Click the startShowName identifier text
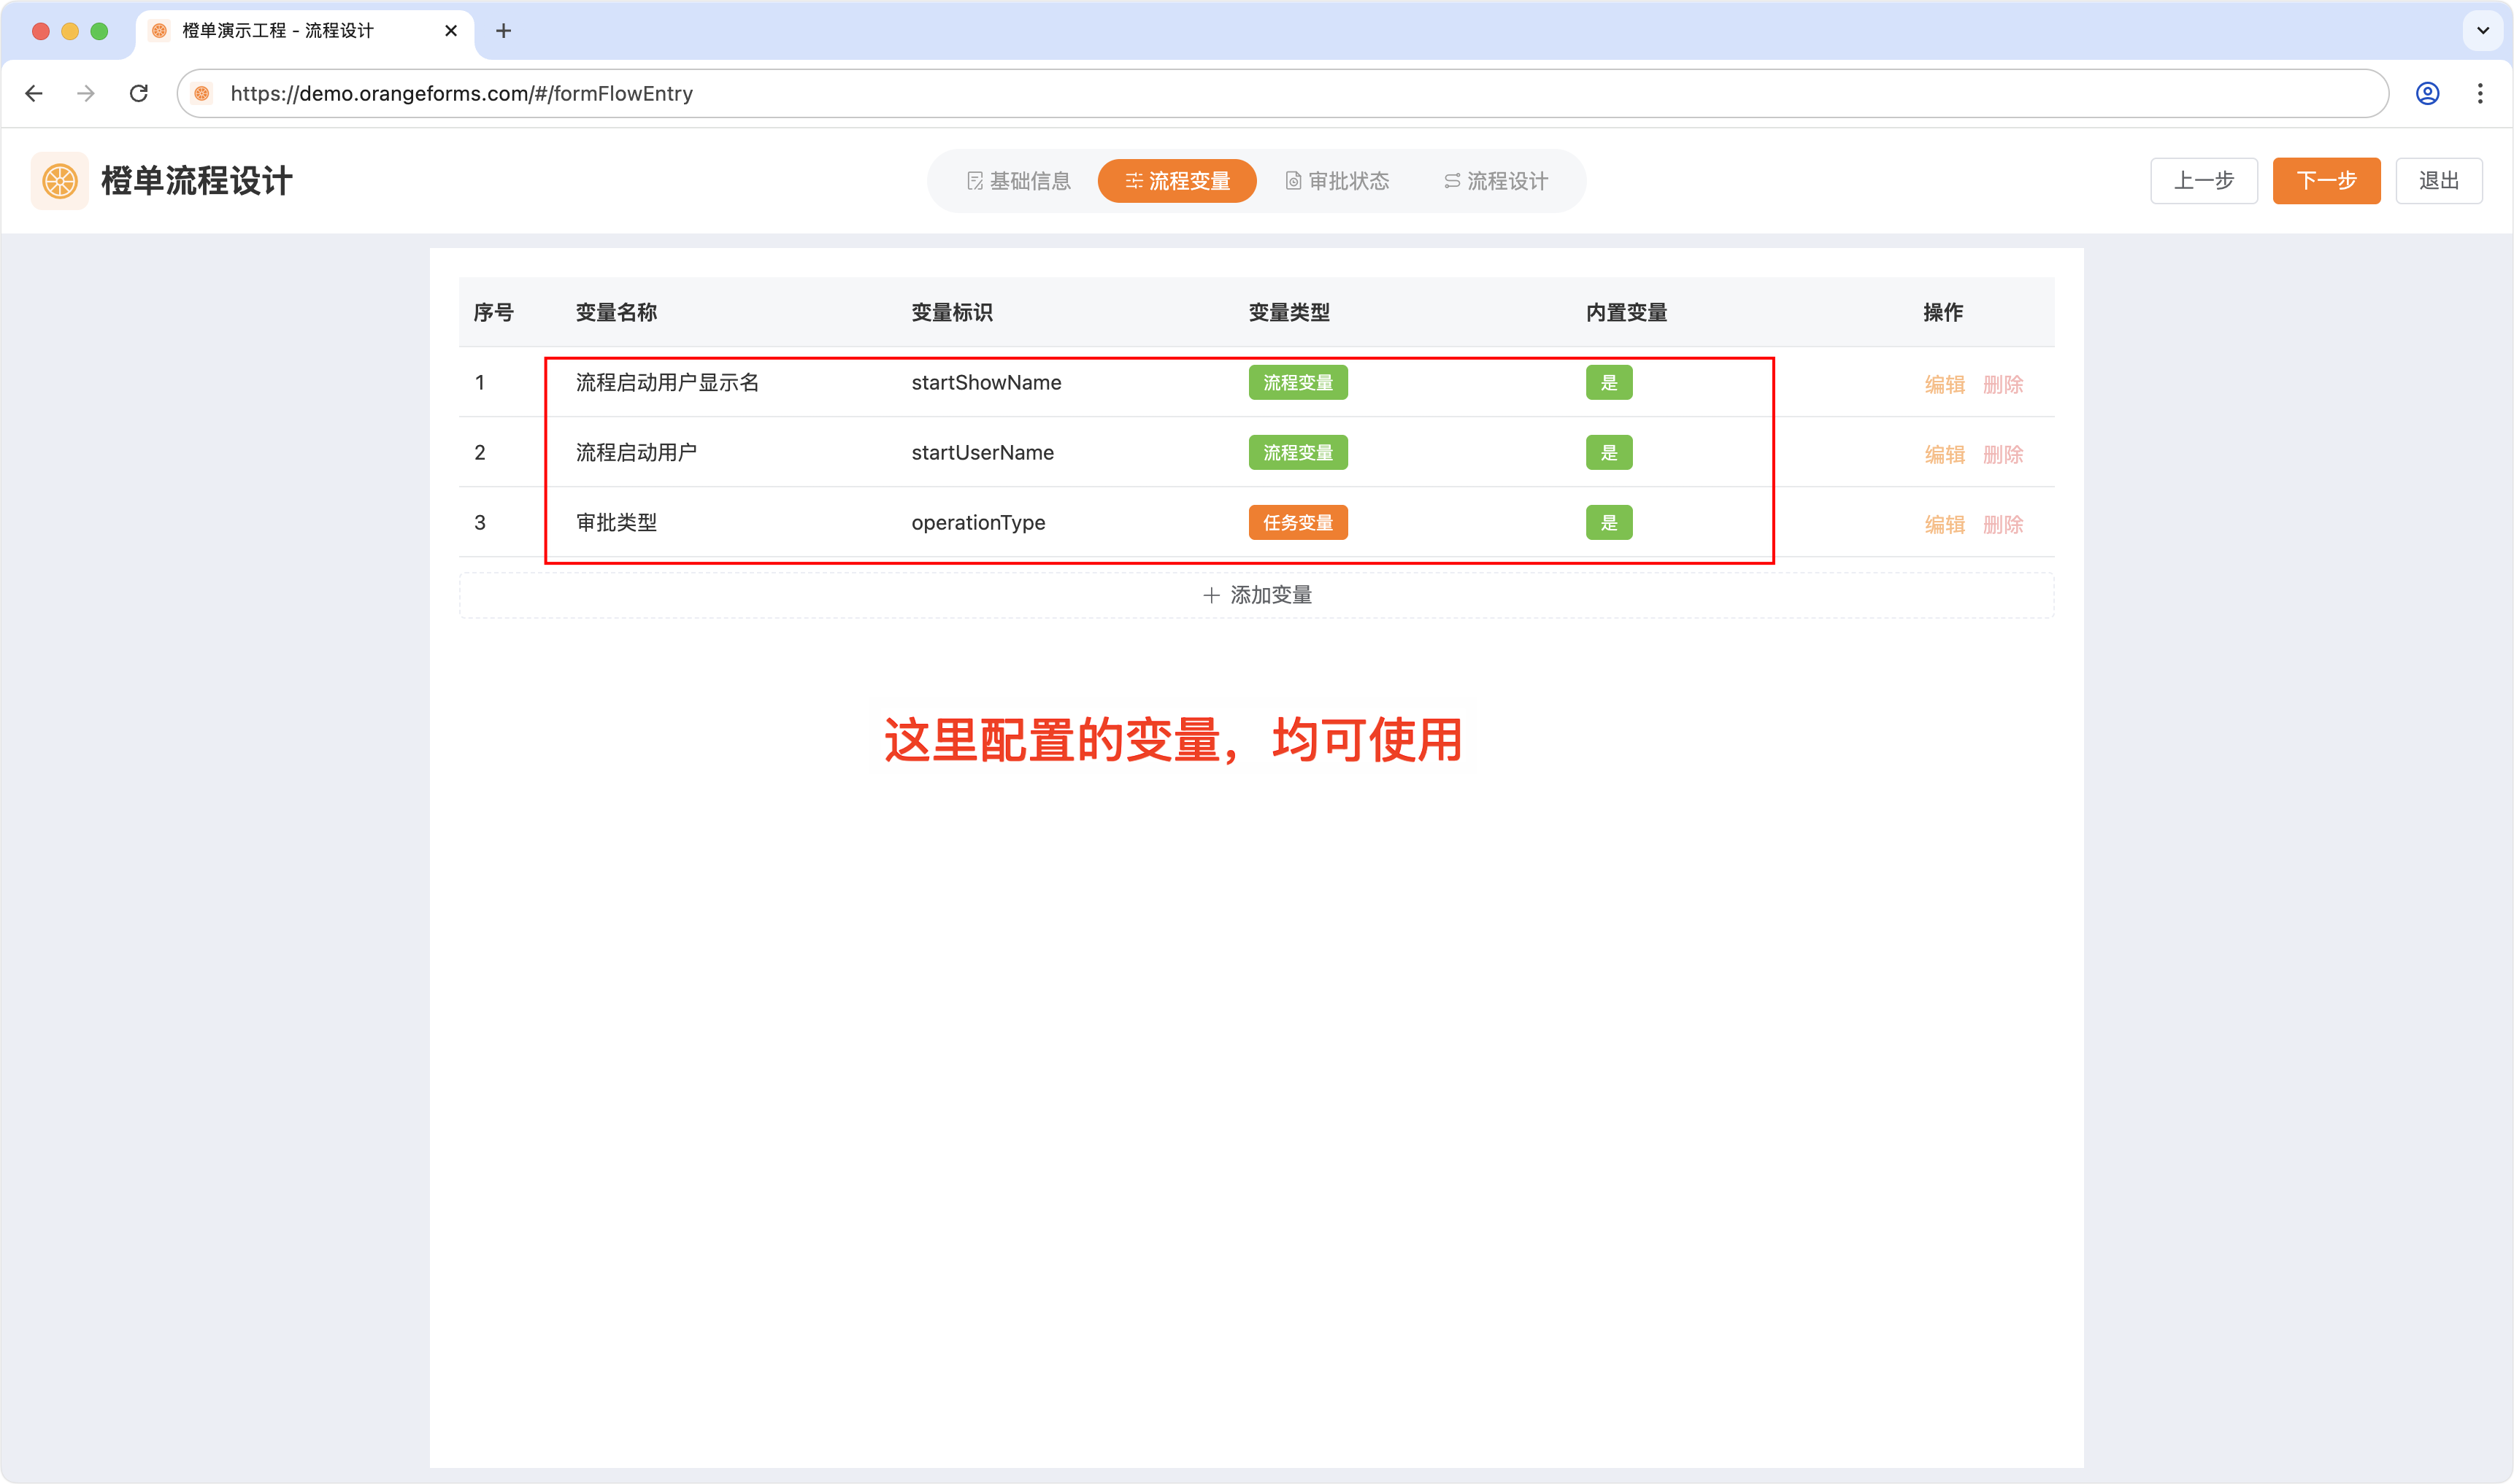The image size is (2514, 1484). 986,383
